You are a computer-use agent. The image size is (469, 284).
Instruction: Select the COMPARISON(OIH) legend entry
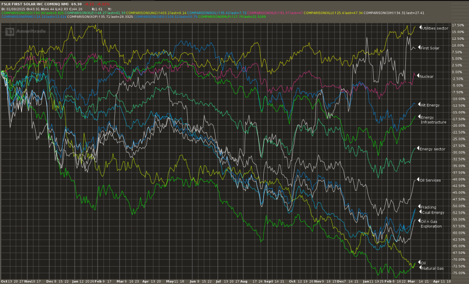pos(394,13)
